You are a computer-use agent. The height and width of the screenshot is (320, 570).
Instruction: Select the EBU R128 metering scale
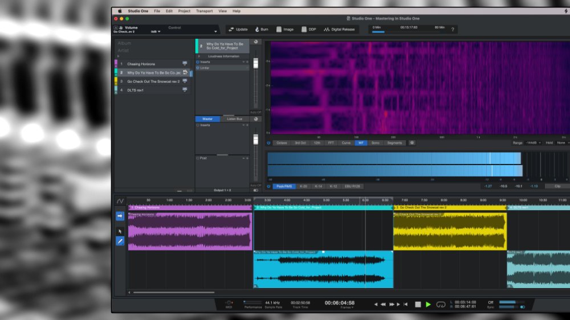pyautogui.click(x=352, y=186)
